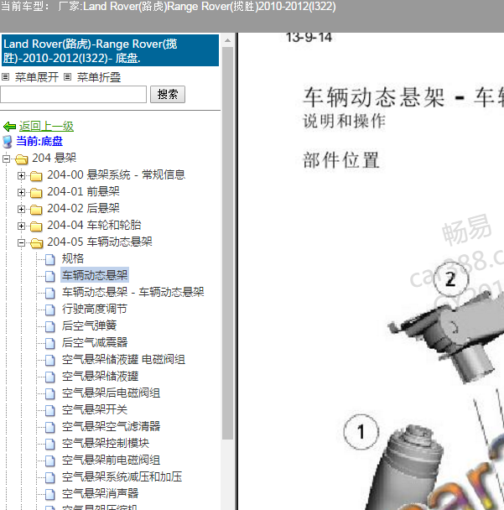Open the highlighted 车辆动态悬架 document
This screenshot has height=510, width=504.
click(x=95, y=275)
